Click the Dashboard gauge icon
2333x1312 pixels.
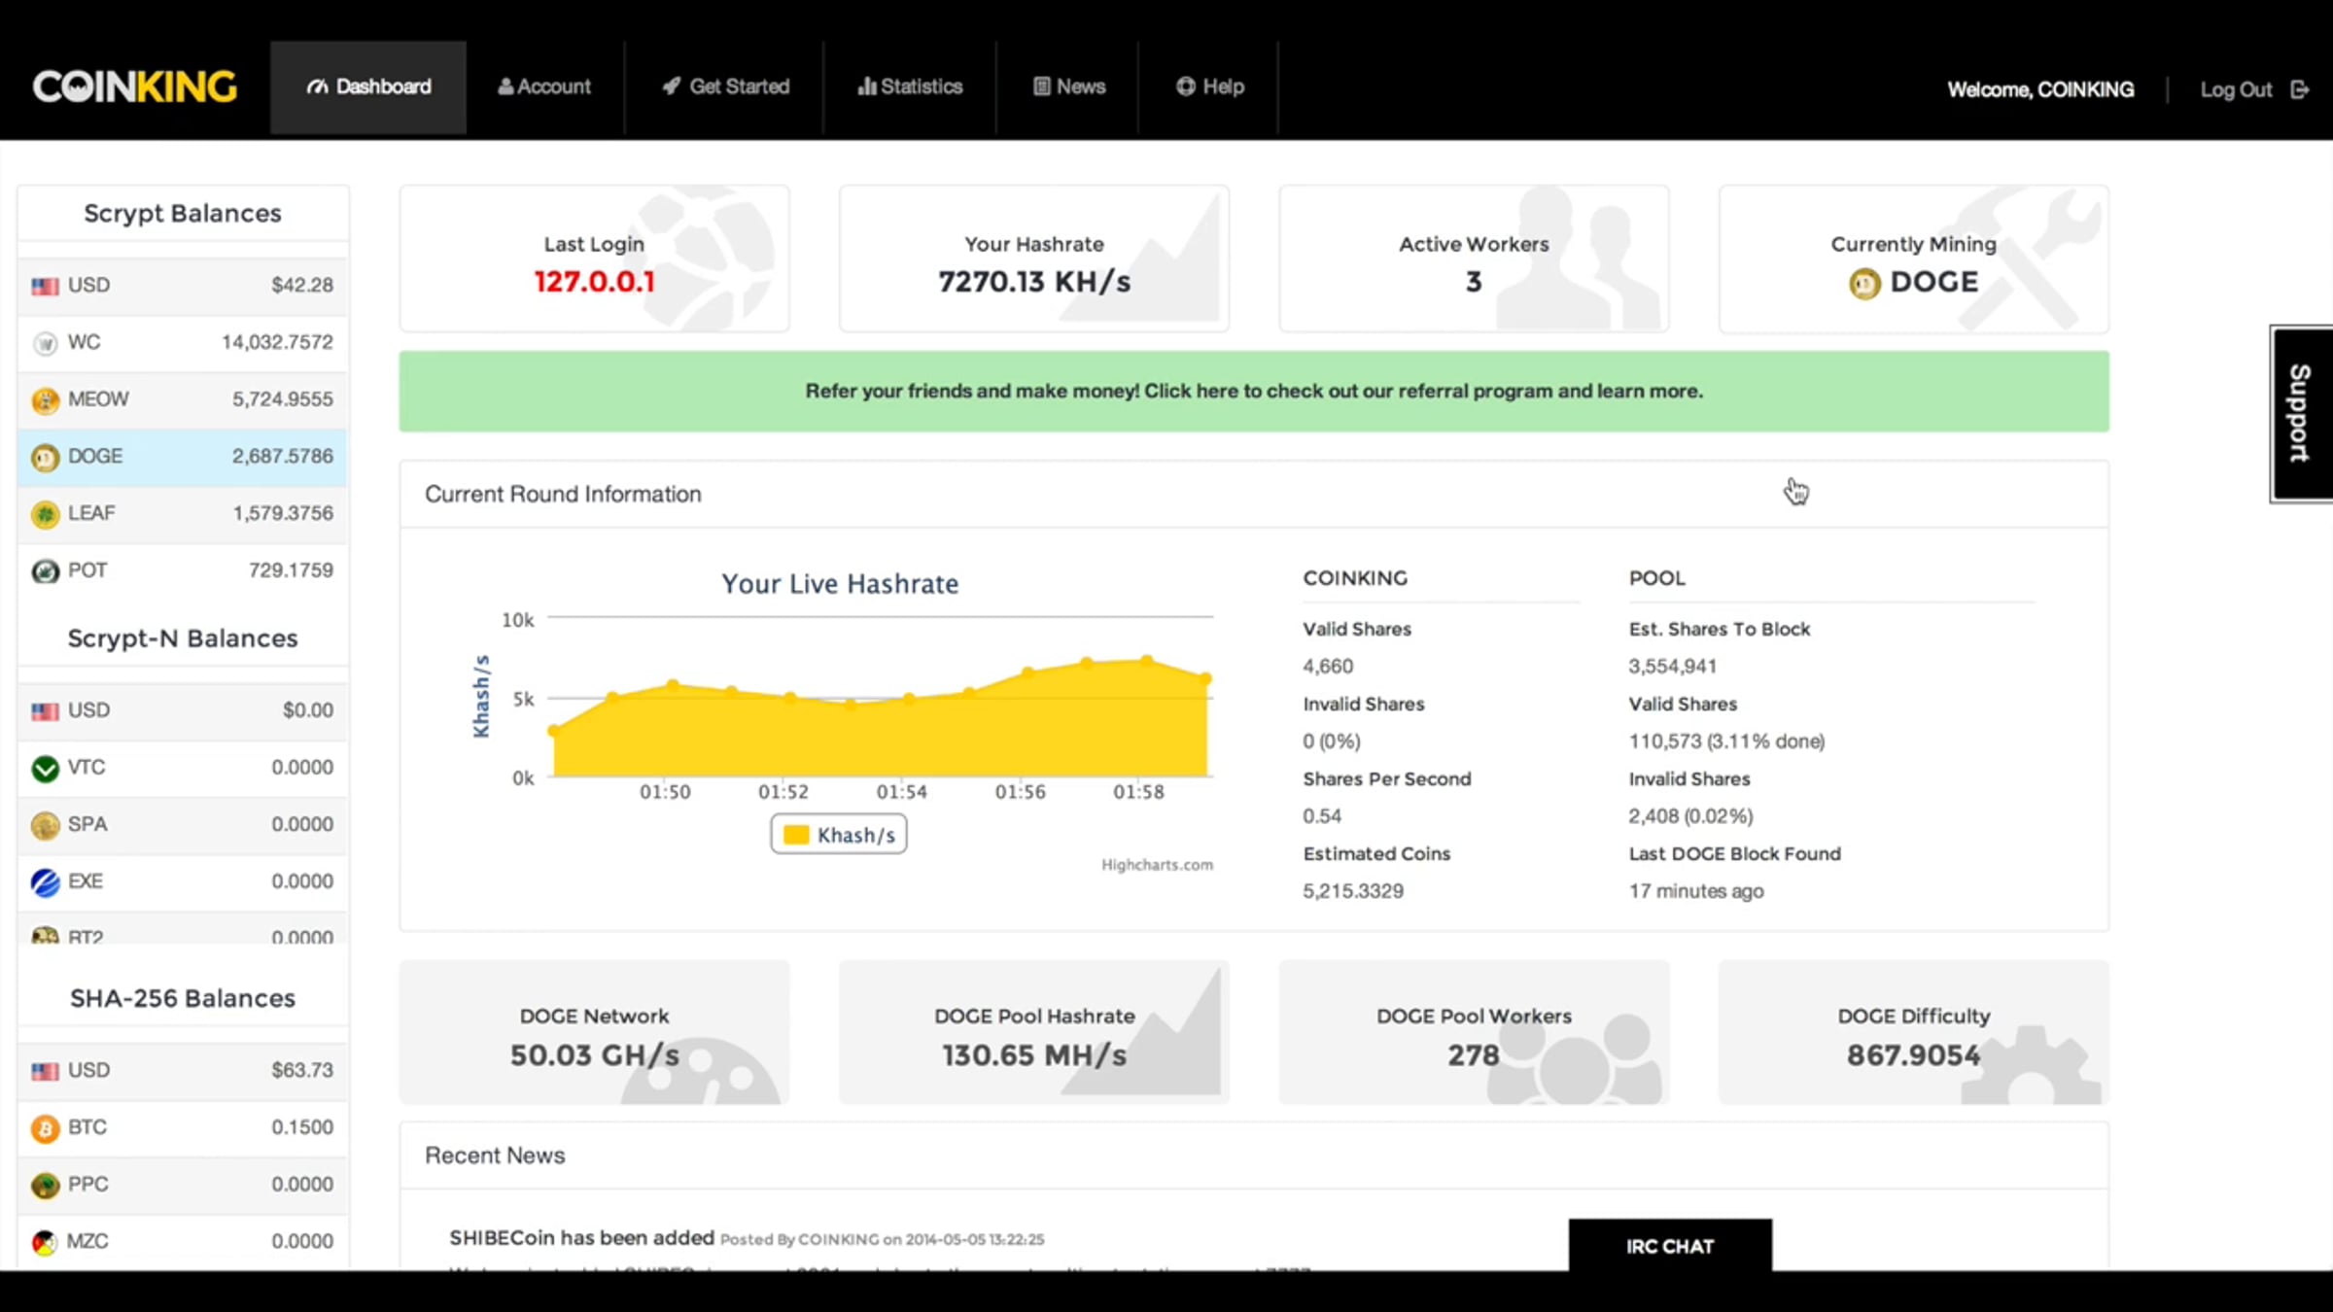(x=317, y=87)
